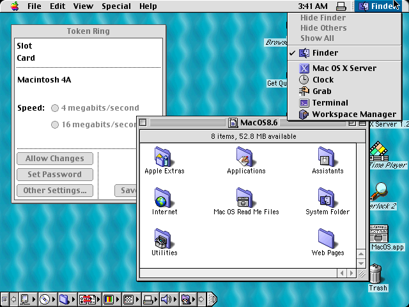
Task: Choose Workspace Manager from the application menu
Action: point(353,114)
